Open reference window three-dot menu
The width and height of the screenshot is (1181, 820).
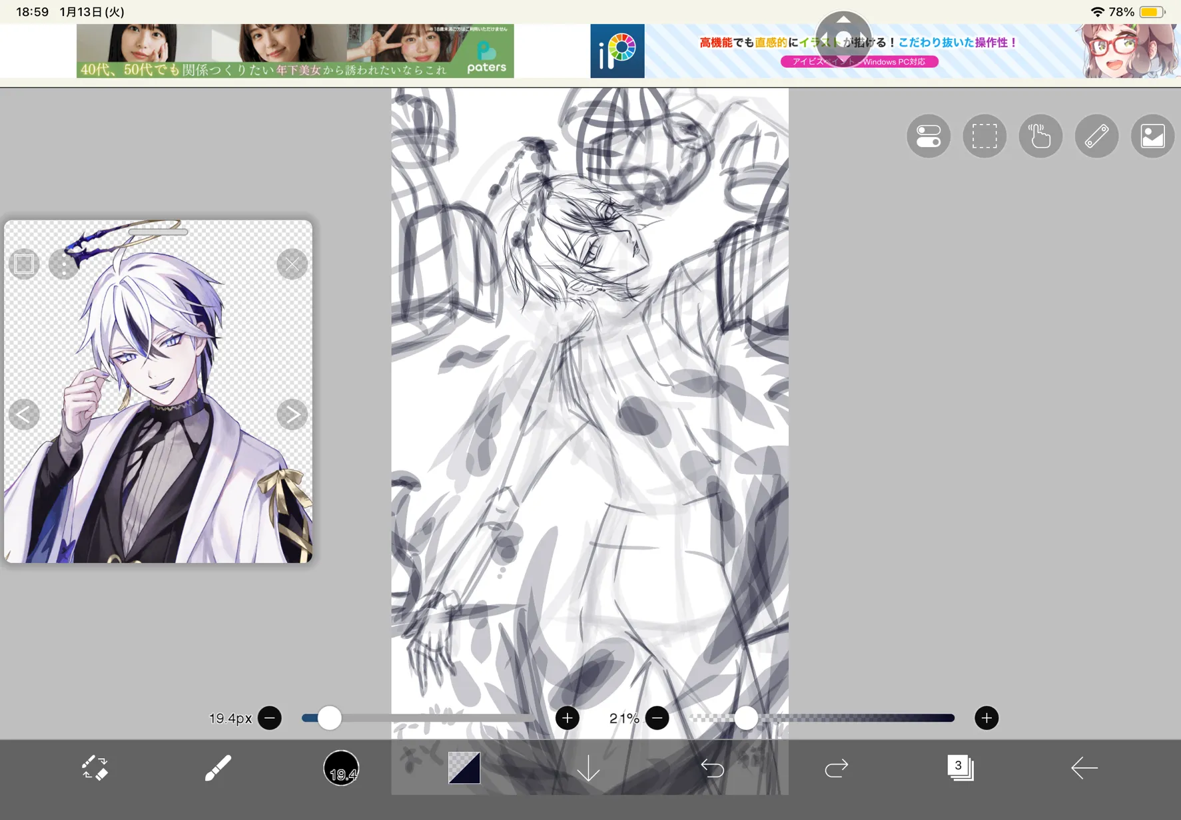[64, 264]
